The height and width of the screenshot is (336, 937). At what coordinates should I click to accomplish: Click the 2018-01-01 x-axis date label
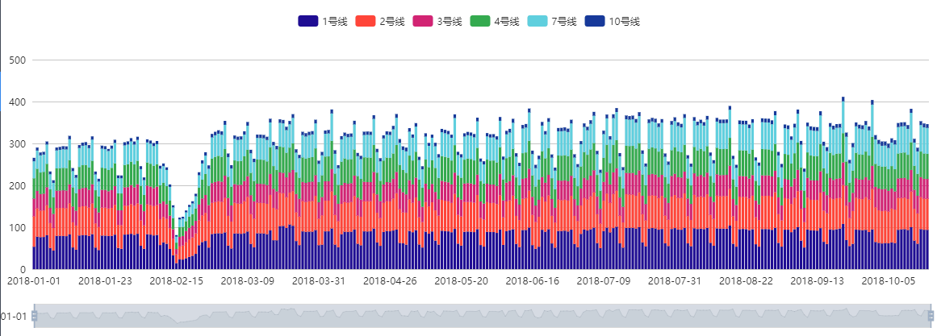(34, 281)
